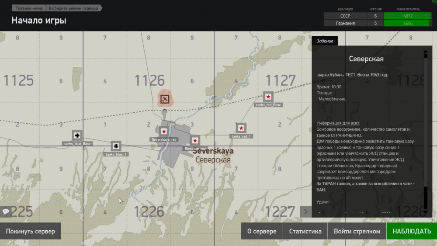The image size is (437, 246).
Task: Click the Severskaya_red airfield star icon
Action: point(164,131)
